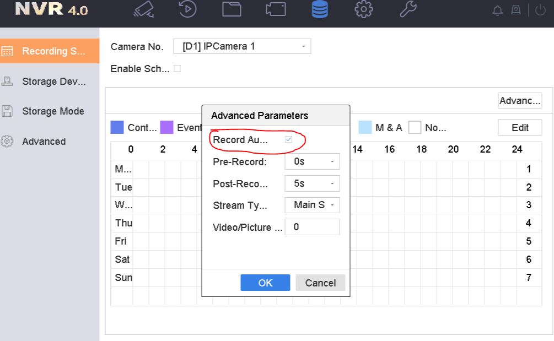Screen dimensions: 554x341
Task: Toggle the Record Audio checkbox
Action: (288, 140)
